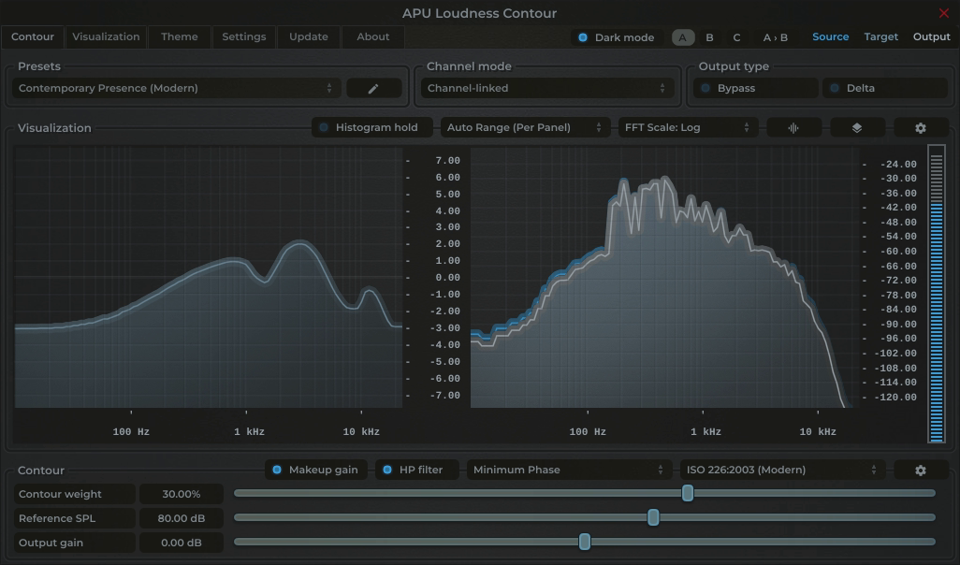The width and height of the screenshot is (960, 565).
Task: Enable Histogram hold
Action: (x=371, y=127)
